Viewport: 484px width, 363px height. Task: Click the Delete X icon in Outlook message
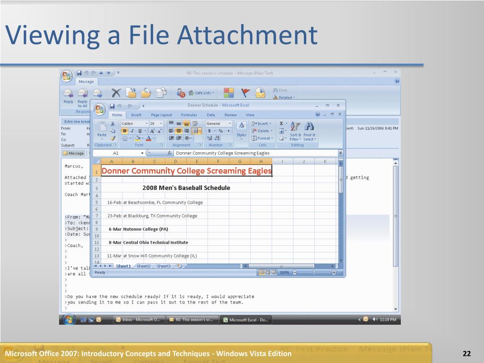tap(116, 93)
